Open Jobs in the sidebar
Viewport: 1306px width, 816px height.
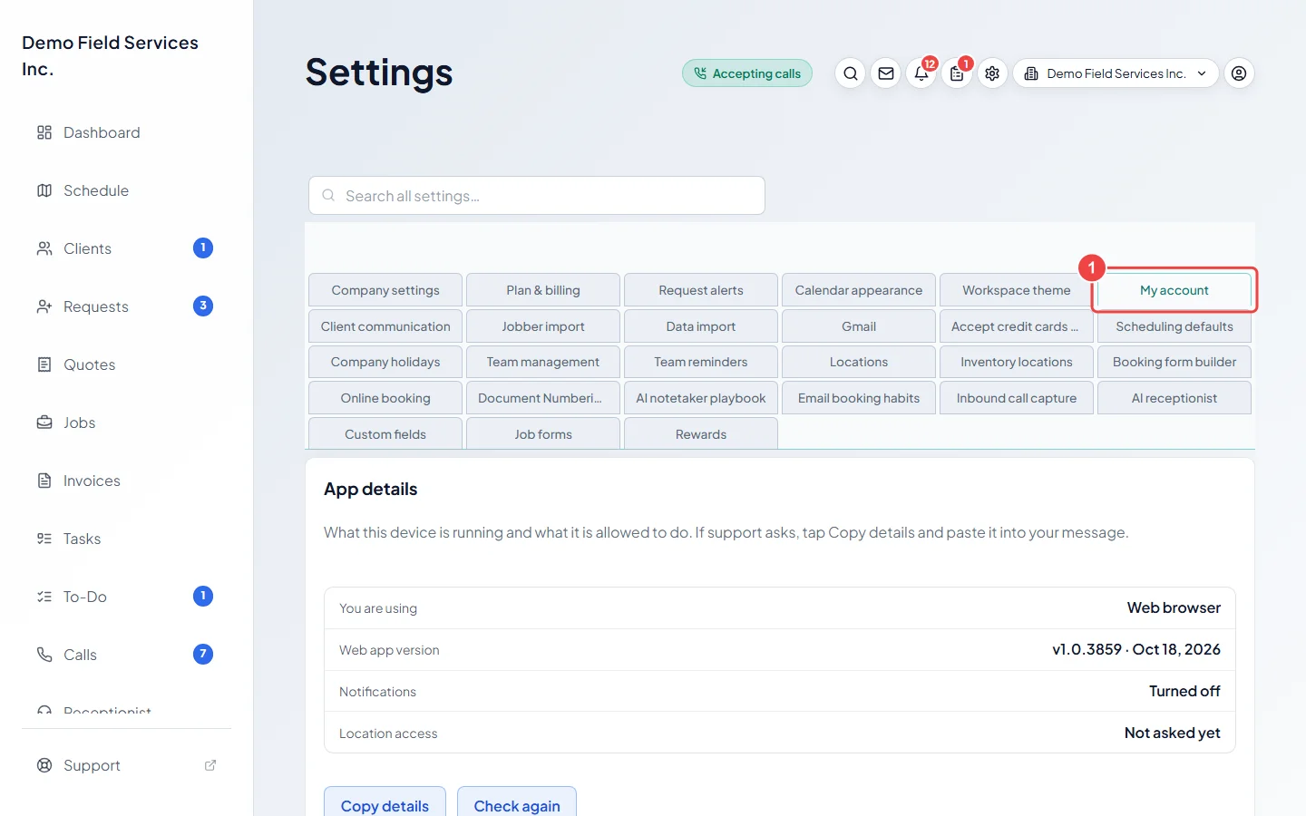click(126, 423)
